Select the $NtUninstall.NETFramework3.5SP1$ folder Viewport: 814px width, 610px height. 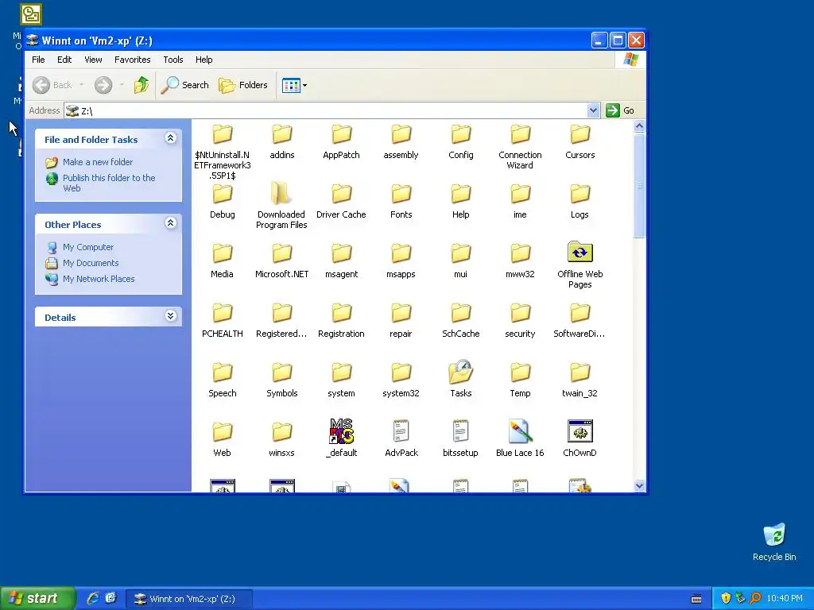click(x=223, y=134)
